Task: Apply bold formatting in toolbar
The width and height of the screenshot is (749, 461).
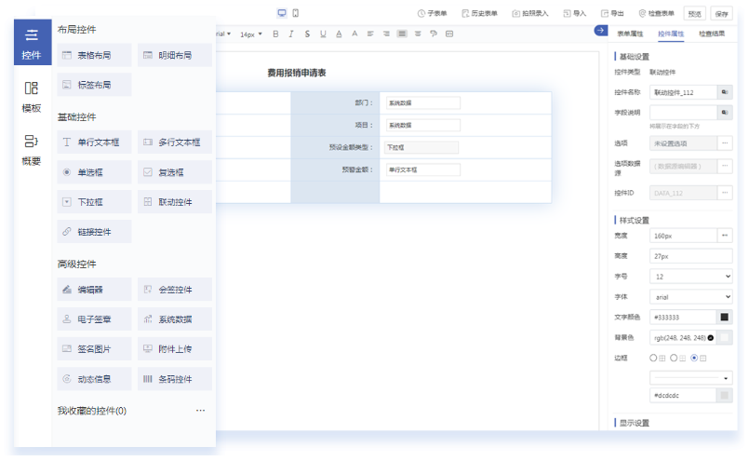Action: click(x=275, y=34)
